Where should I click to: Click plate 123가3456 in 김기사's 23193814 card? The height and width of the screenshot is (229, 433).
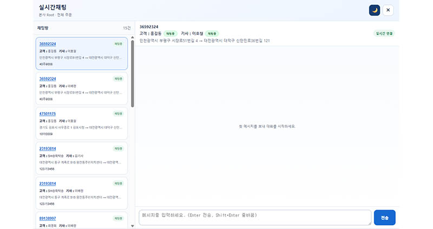pyautogui.click(x=47, y=169)
